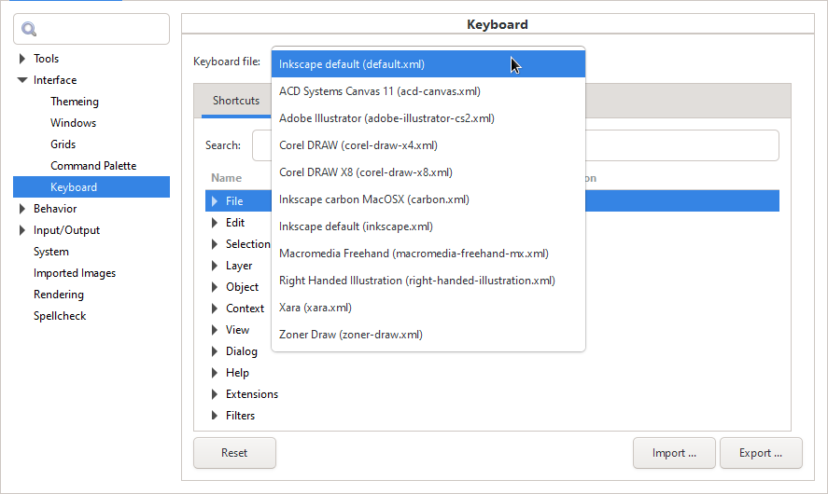Expand the File shortcuts group

click(215, 201)
